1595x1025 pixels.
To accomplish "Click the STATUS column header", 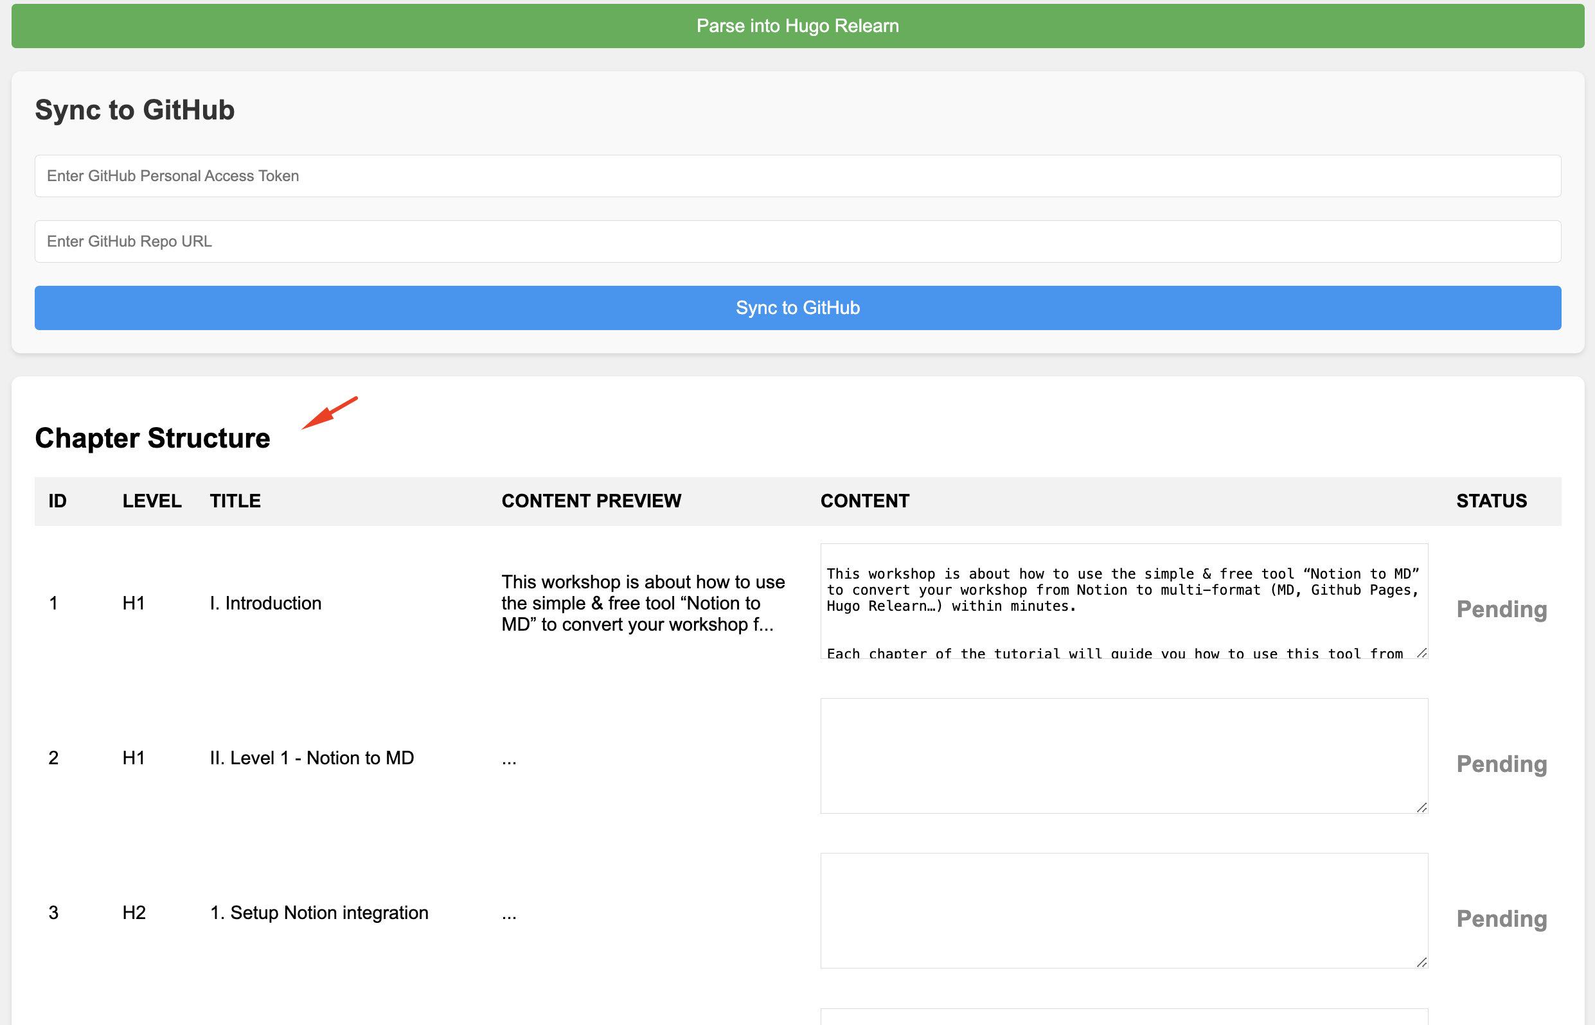I will [x=1491, y=500].
